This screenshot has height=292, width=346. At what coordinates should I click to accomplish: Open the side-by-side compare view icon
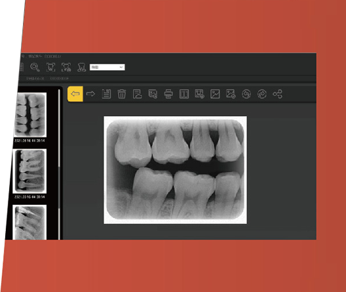pyautogui.click(x=184, y=94)
